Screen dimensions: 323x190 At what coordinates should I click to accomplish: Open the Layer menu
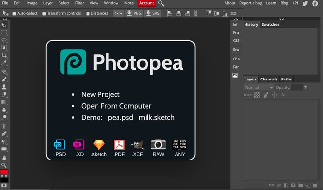click(48, 3)
